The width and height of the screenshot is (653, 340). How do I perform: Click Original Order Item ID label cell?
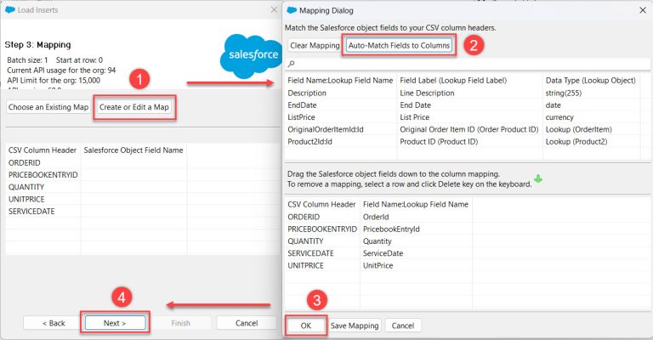click(x=469, y=129)
